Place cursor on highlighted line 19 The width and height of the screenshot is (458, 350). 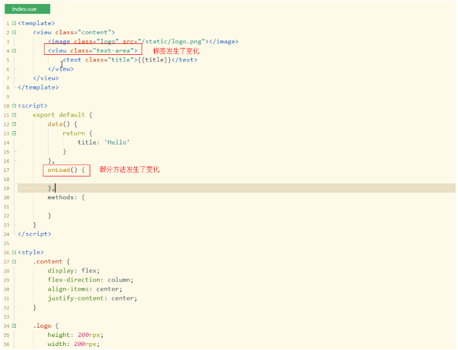pos(236,188)
